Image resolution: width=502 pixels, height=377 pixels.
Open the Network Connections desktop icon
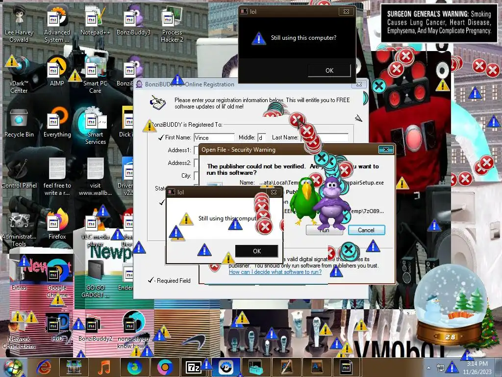click(x=19, y=330)
